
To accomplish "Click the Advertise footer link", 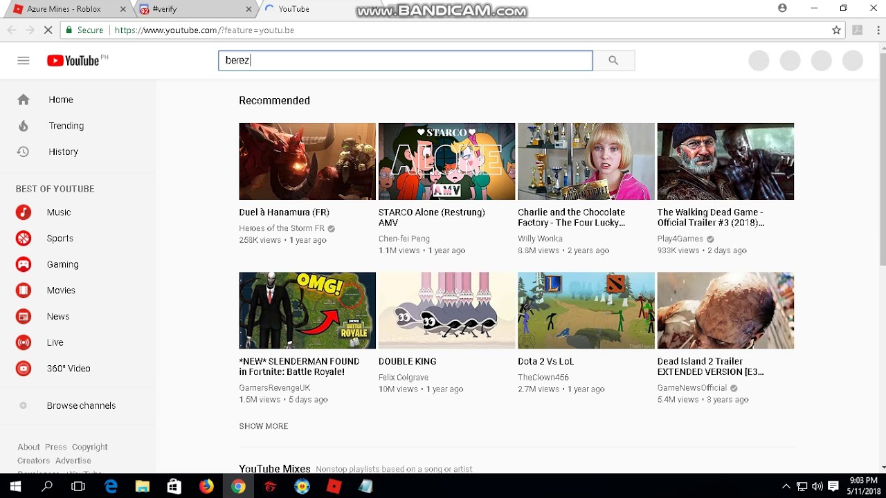I will (73, 461).
